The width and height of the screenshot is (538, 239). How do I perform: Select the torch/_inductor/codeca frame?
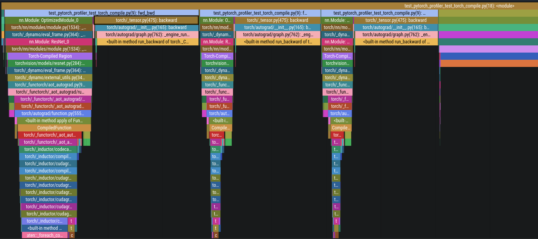pyautogui.click(x=48, y=149)
